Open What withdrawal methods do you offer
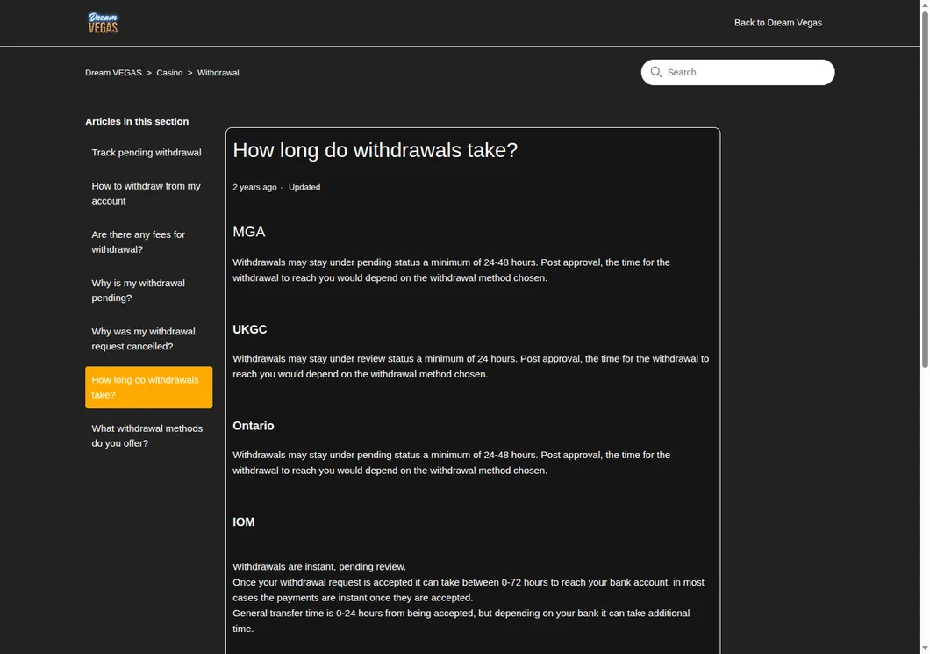Viewport: 930px width, 654px height. (x=148, y=435)
